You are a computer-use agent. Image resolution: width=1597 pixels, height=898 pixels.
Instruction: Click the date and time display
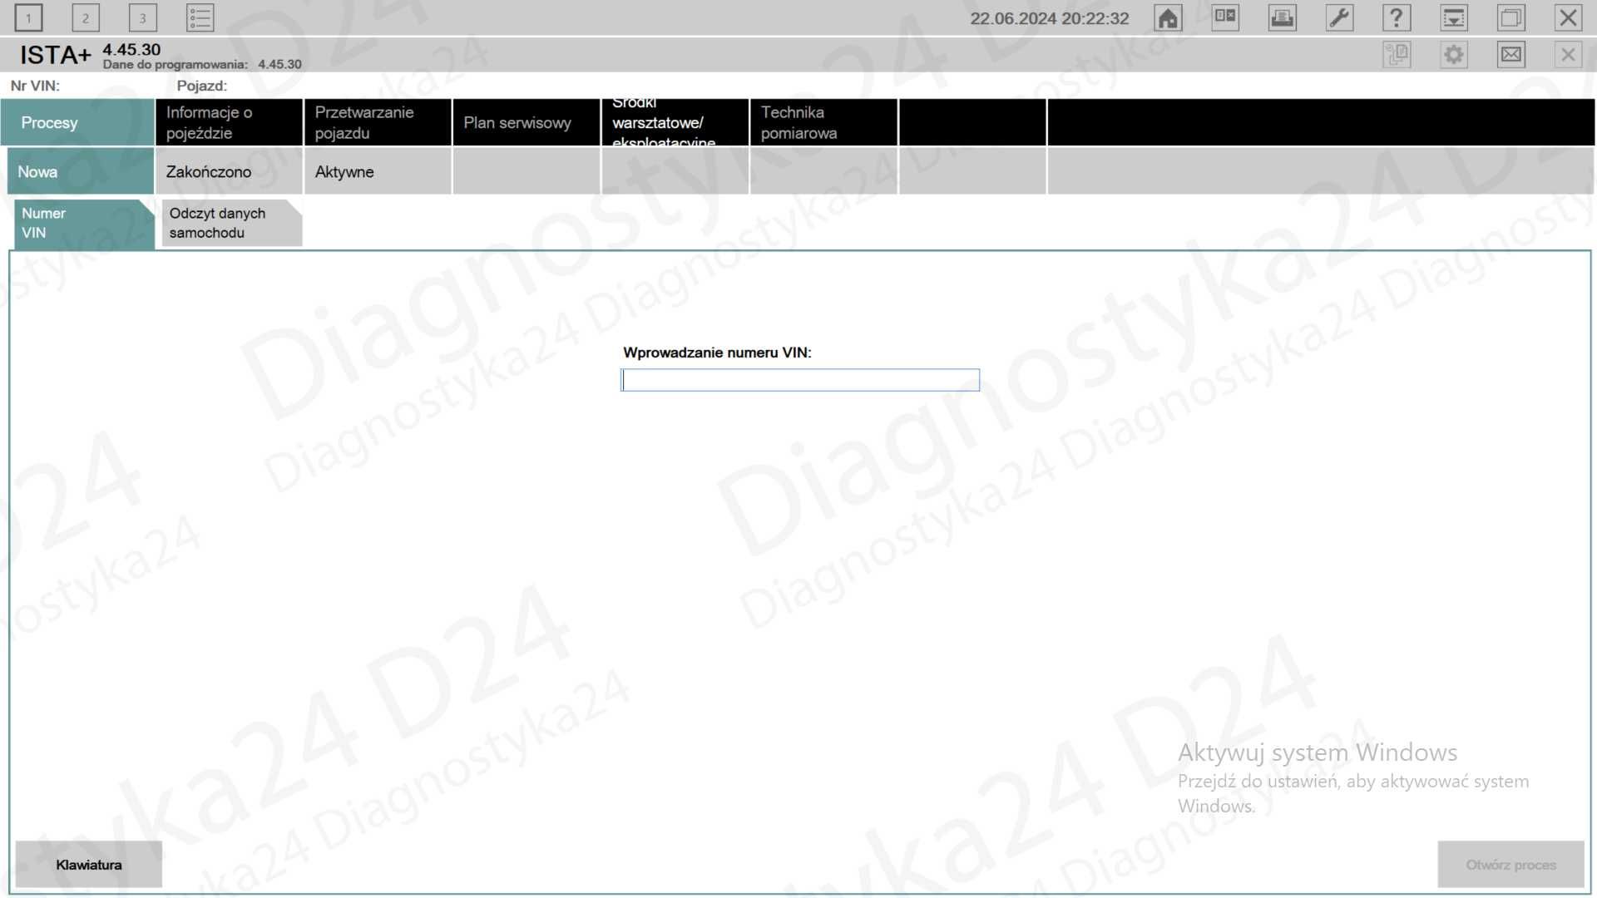click(1050, 18)
